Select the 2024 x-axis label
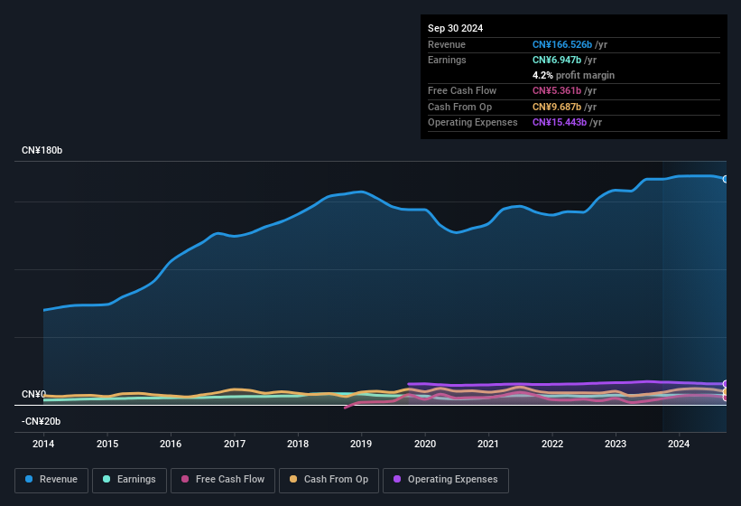Viewport: 741px width, 506px height. 679,444
